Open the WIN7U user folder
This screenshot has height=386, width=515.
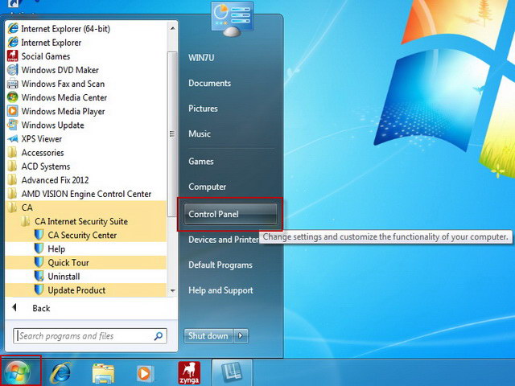201,58
